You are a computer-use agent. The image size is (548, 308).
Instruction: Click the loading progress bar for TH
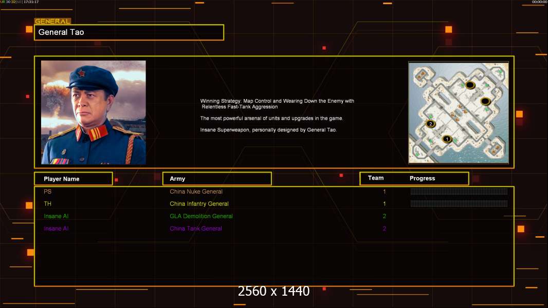[459, 203]
